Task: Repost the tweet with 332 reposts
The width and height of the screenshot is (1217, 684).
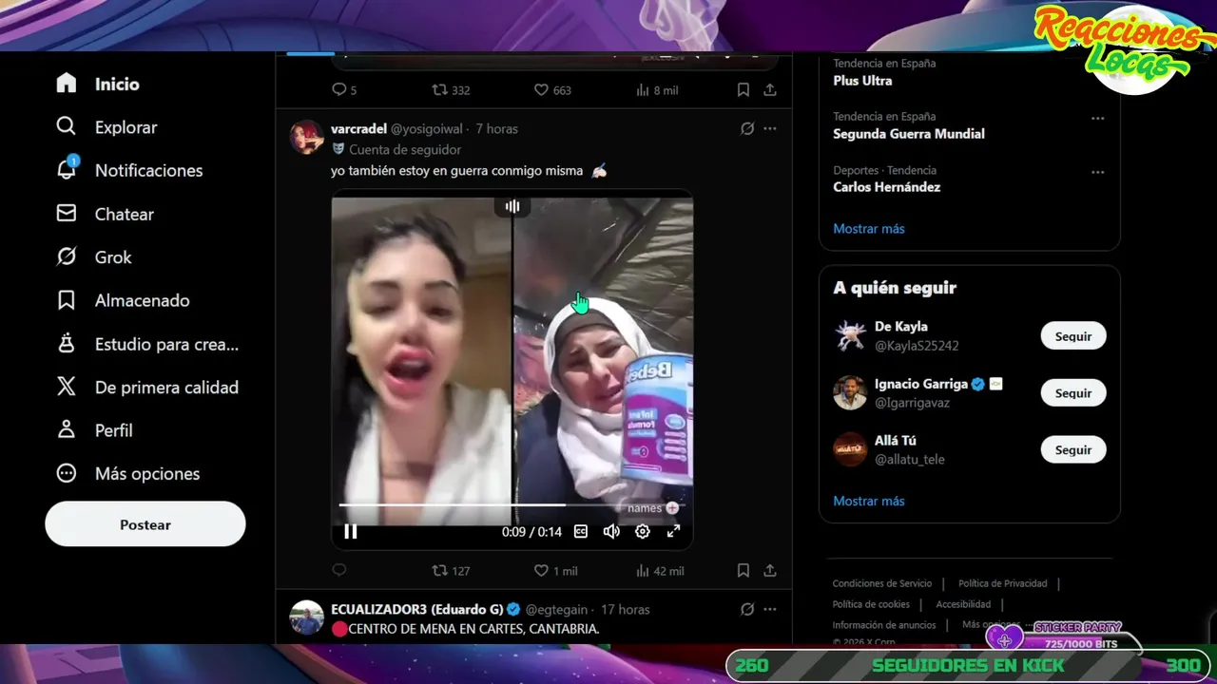Action: (451, 90)
